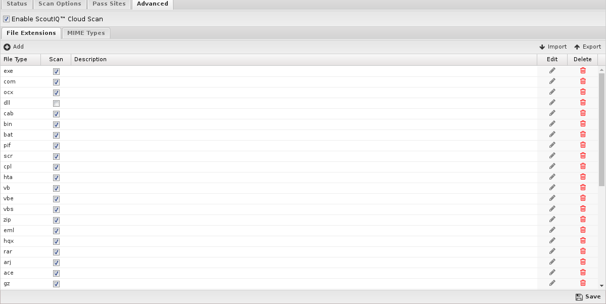
Task: Go to the Pass Sites tab
Action: coord(109,4)
